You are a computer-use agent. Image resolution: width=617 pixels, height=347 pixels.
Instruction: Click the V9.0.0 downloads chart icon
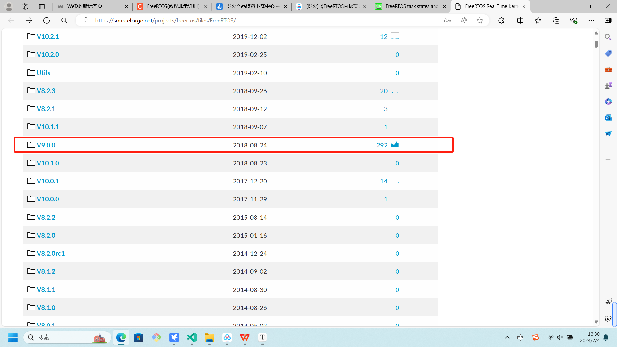pos(395,145)
